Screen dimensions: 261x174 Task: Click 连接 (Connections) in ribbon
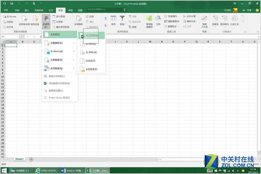(90, 16)
